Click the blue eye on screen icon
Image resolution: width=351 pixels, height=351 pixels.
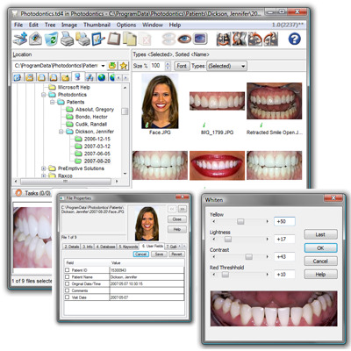click(x=200, y=39)
